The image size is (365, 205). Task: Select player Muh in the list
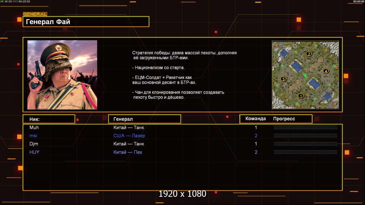point(34,127)
